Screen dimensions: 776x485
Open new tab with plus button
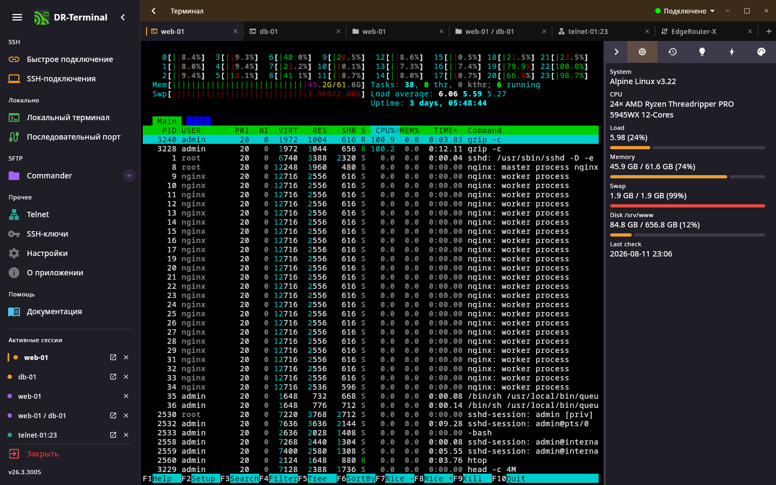(x=768, y=31)
